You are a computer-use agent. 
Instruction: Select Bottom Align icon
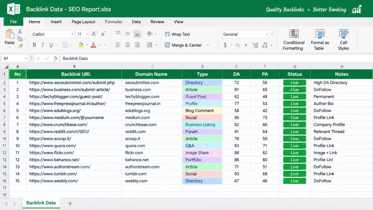tap(137, 34)
